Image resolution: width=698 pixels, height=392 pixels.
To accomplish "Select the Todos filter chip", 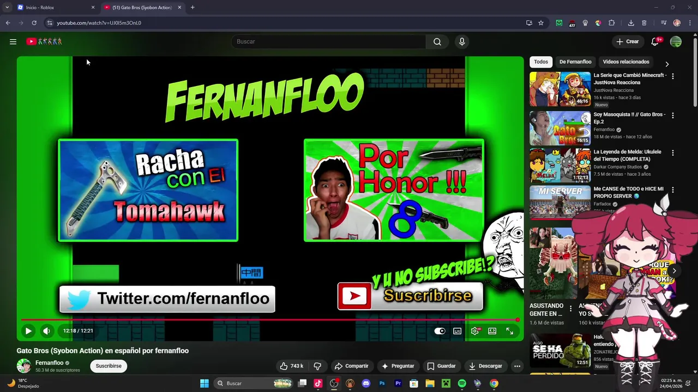I will point(541,62).
